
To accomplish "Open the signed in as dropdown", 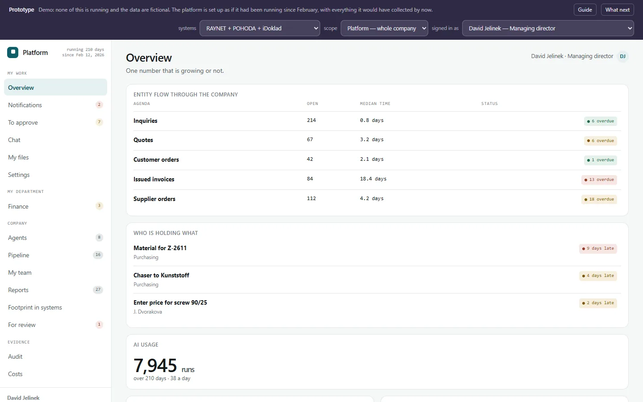I will point(548,28).
